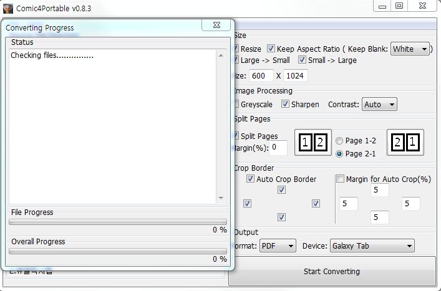Toggle the top crop border checkbox
Screen dimensions: 441x291
(281, 190)
